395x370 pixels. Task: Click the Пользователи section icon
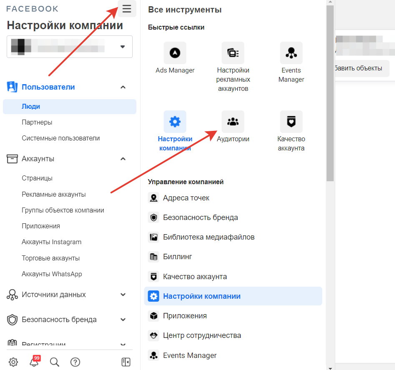pyautogui.click(x=12, y=87)
